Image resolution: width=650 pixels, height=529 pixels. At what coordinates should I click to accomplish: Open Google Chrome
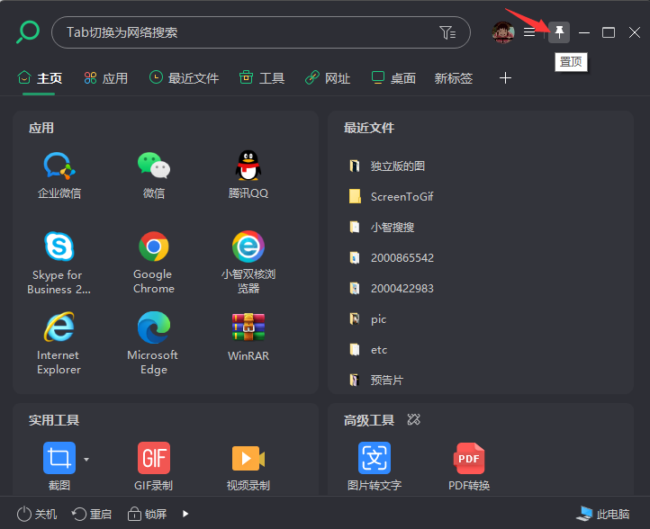click(x=154, y=263)
